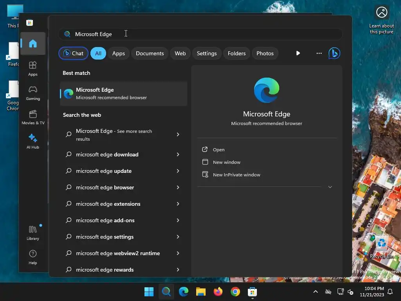Click New InPrivate window action
Screen dimensions: 401x301
click(x=237, y=174)
